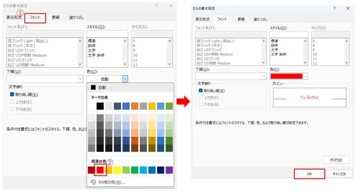The width and height of the screenshot is (359, 192).
Task: Open 下線(U) dropdown in preview dialog
Action: [x=264, y=76]
